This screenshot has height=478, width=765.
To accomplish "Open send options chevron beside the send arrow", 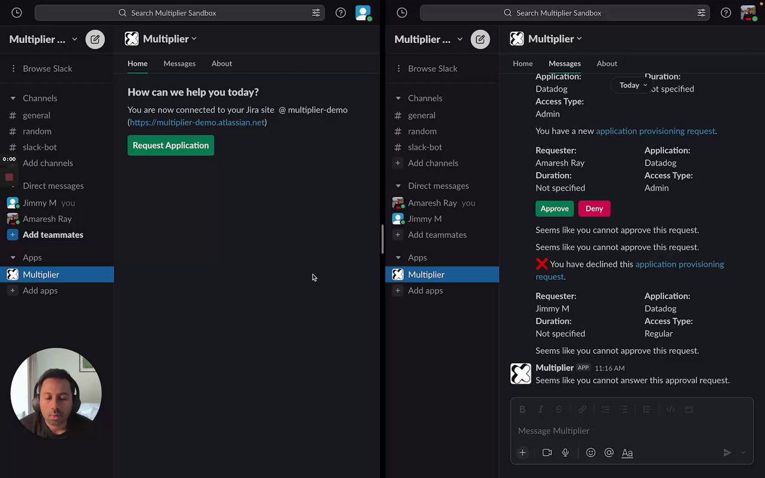I will (x=743, y=453).
